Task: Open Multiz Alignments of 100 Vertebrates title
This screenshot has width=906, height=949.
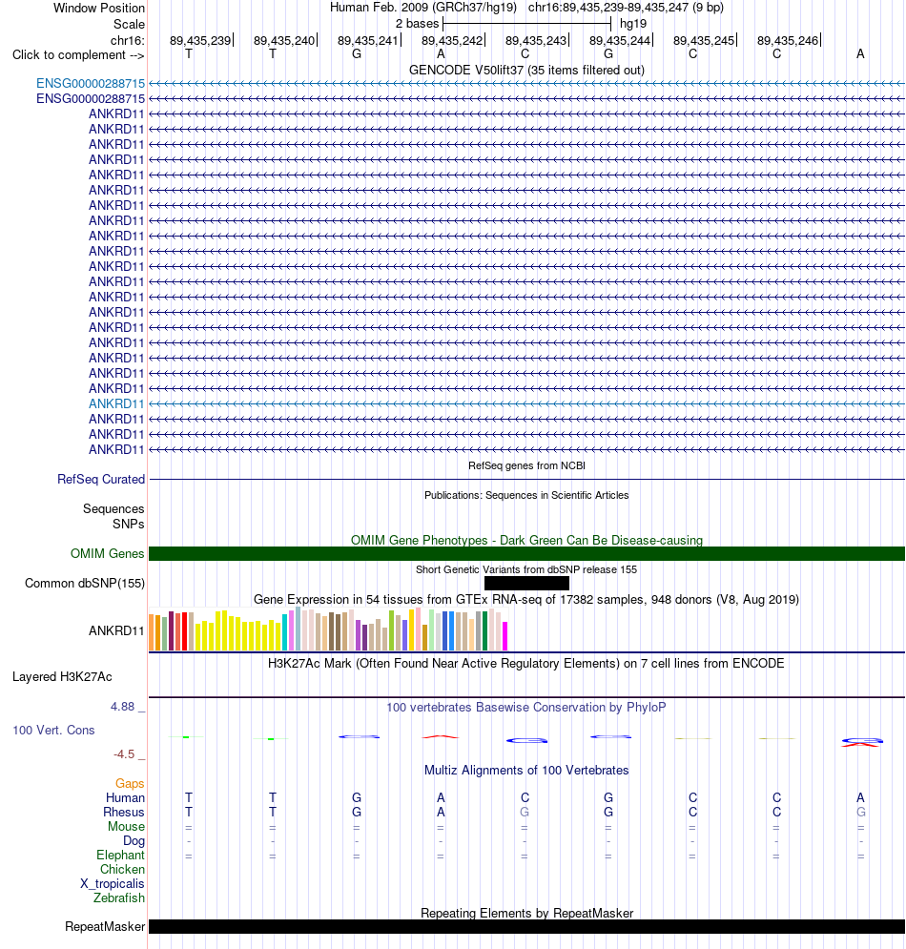Action: (526, 770)
